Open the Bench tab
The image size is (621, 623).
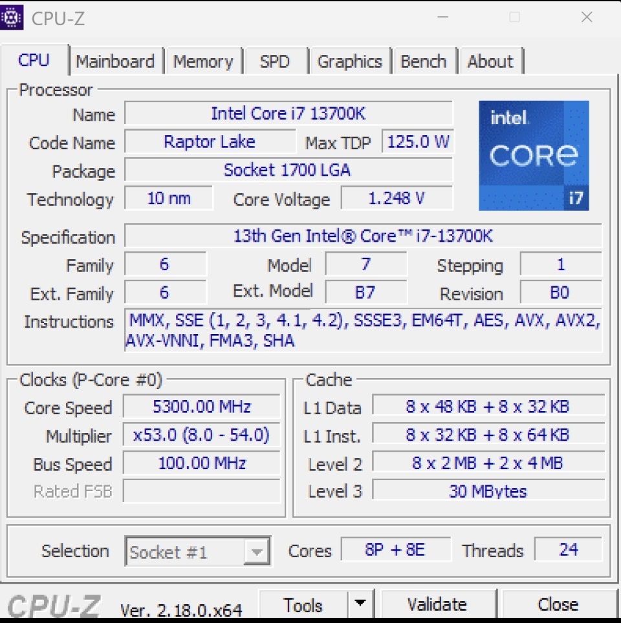[x=423, y=61]
